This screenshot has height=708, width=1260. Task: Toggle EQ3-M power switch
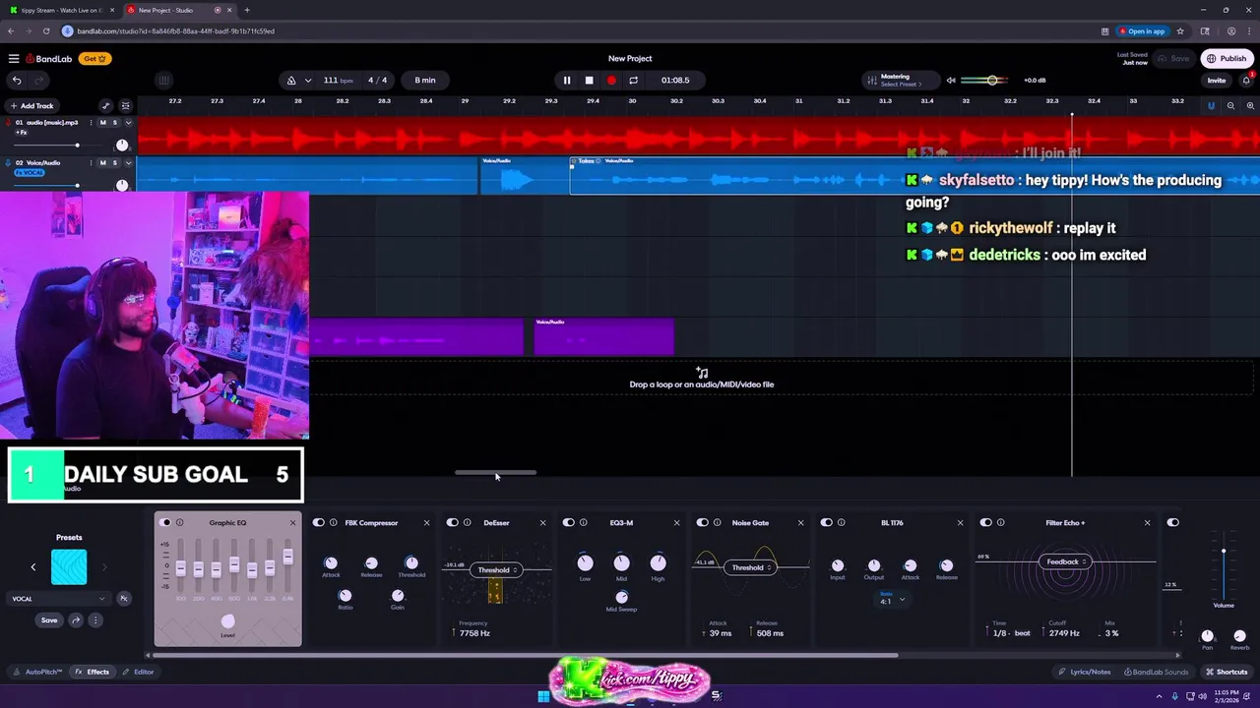coord(569,523)
